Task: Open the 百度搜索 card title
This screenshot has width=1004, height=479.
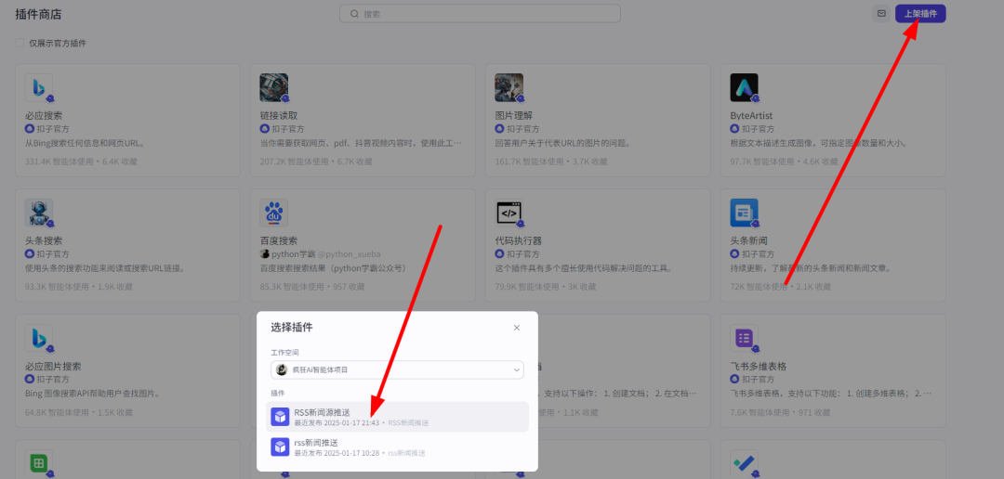Action: [279, 241]
